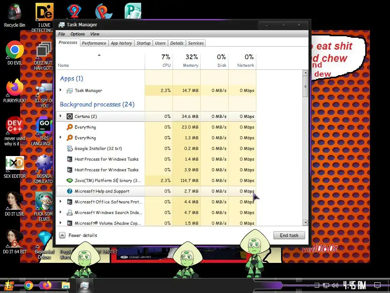Open the File menu
The image size is (390, 293).
pyautogui.click(x=61, y=34)
